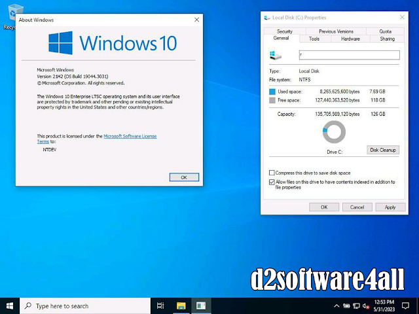Click Apply in Local Disk Properties
The width and height of the screenshot is (419, 314).
pos(390,207)
